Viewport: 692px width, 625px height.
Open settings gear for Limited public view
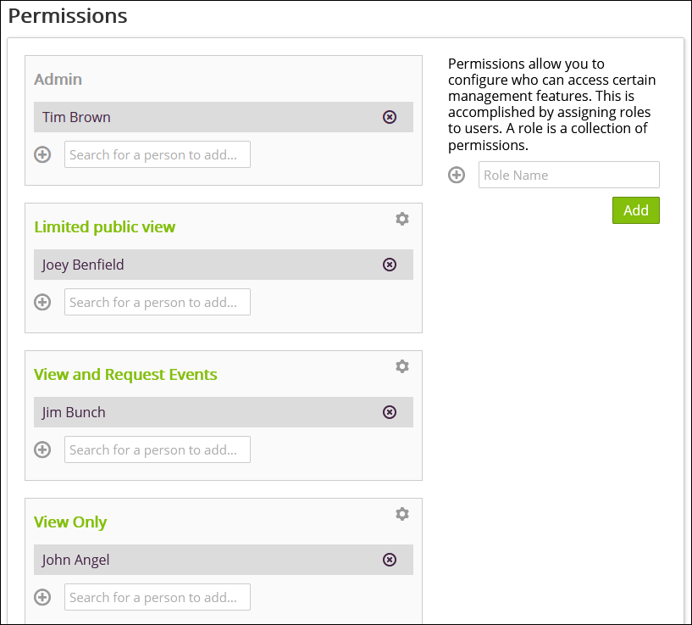(x=402, y=219)
